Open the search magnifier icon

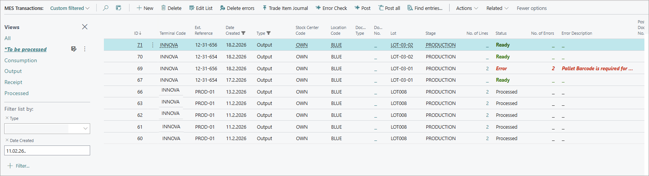tap(106, 8)
